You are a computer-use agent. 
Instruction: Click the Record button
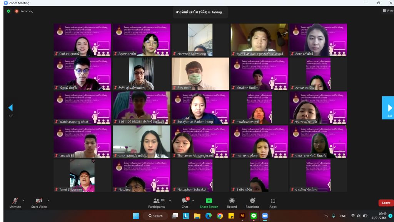tap(232, 203)
